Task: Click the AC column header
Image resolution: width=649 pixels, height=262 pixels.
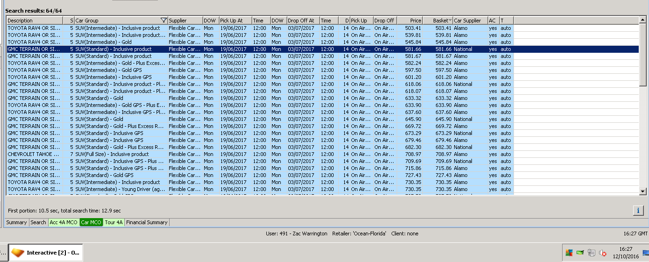Action: coord(493,21)
